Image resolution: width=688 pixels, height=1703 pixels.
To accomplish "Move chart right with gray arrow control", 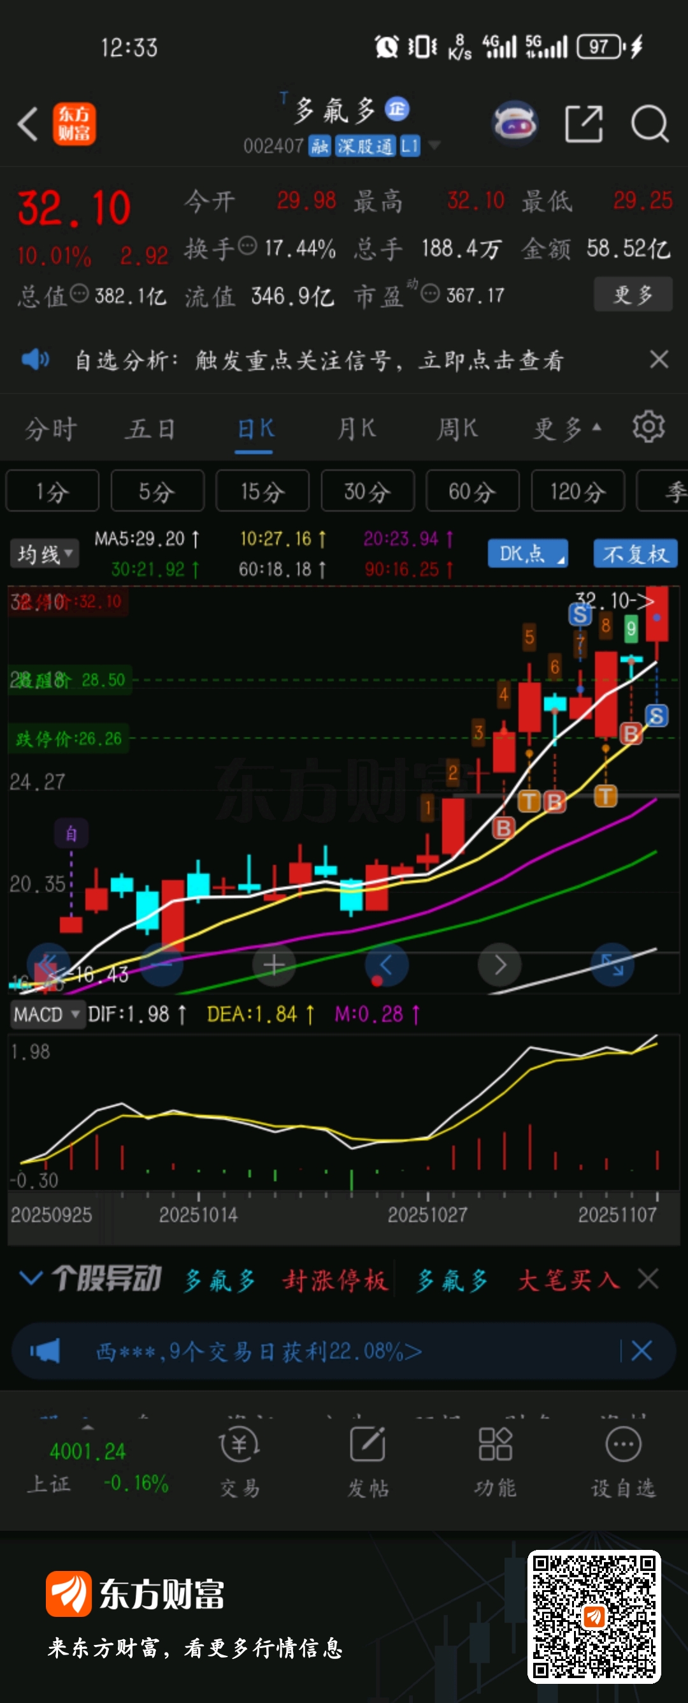I will tap(500, 965).
